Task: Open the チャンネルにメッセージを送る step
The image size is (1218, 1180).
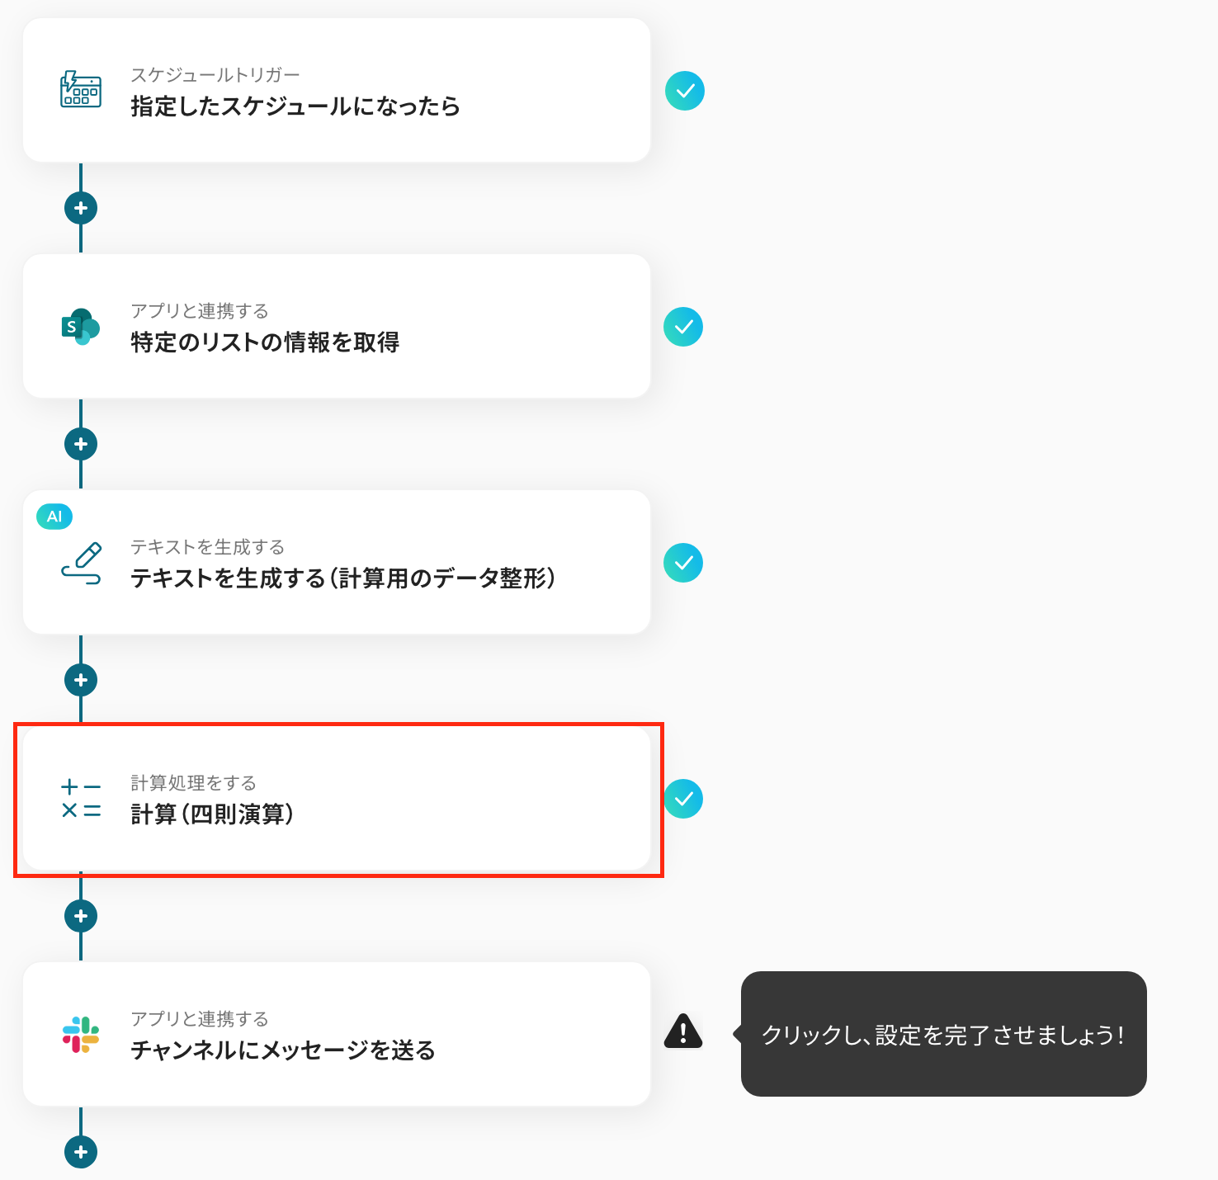Action: pyautogui.click(x=337, y=1034)
